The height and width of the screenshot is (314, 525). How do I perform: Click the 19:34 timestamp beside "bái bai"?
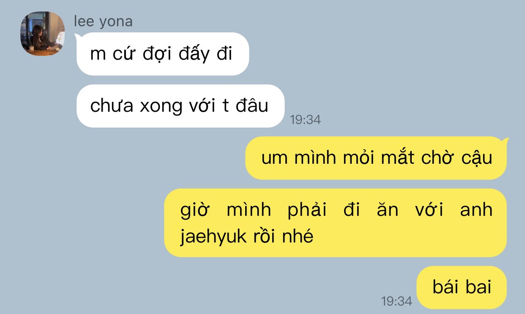(396, 301)
